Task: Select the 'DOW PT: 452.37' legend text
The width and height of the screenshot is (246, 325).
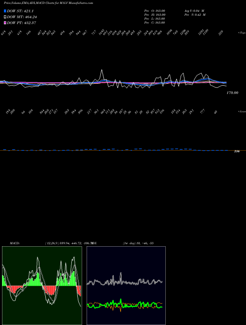Action: (21, 23)
